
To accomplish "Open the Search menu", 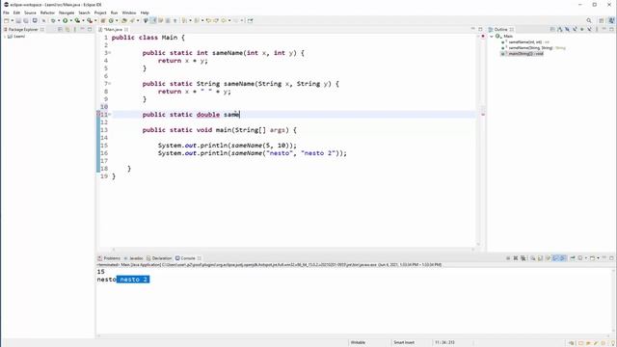I will [x=84, y=13].
